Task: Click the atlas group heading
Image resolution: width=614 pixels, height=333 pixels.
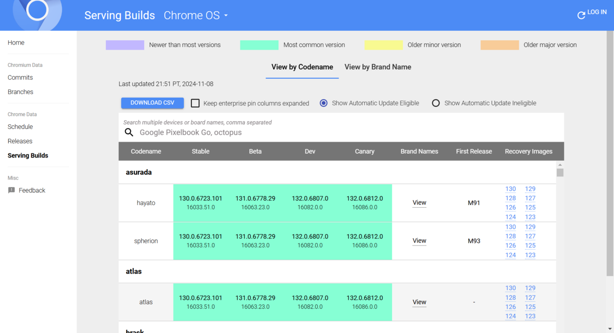Action: tap(134, 272)
